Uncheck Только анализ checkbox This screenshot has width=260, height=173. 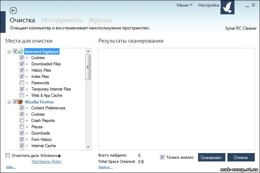point(162,157)
